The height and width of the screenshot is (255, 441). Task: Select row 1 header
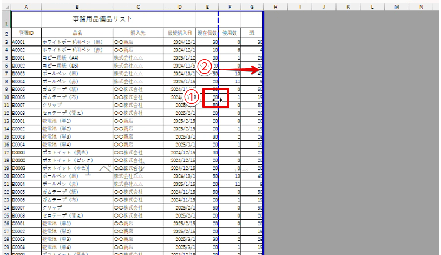pyautogui.click(x=5, y=20)
